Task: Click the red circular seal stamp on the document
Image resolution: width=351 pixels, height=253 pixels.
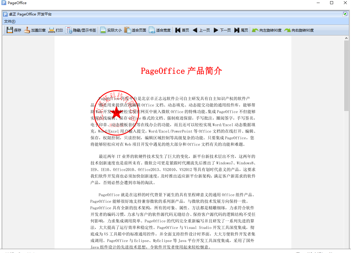Action: click(117, 113)
